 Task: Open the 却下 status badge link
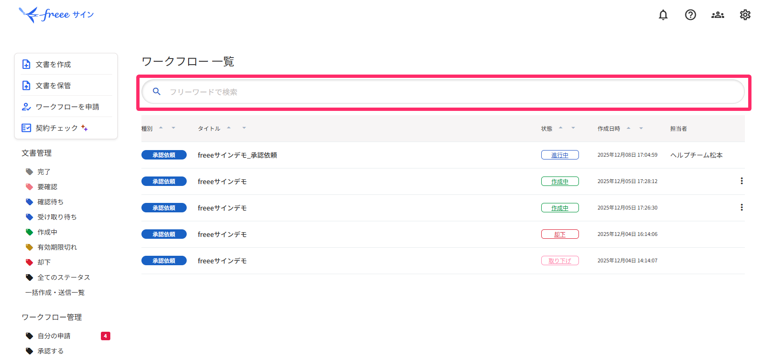560,235
